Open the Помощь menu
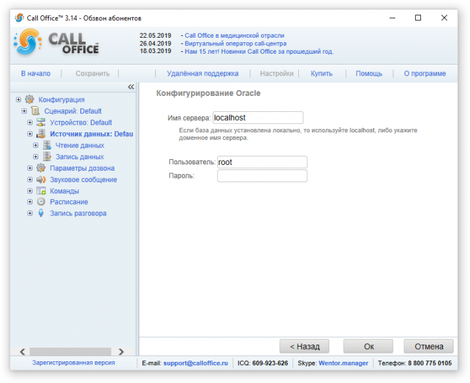The image size is (470, 383). (369, 74)
